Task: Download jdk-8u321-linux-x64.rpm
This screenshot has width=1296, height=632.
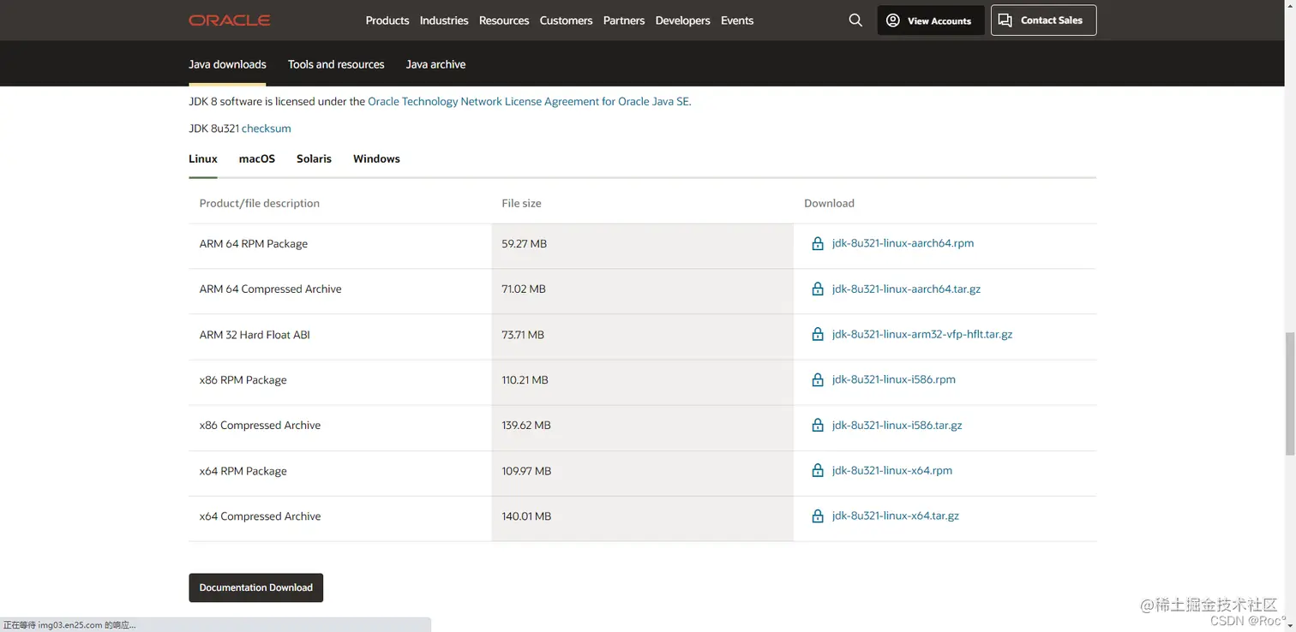Action: pyautogui.click(x=891, y=470)
